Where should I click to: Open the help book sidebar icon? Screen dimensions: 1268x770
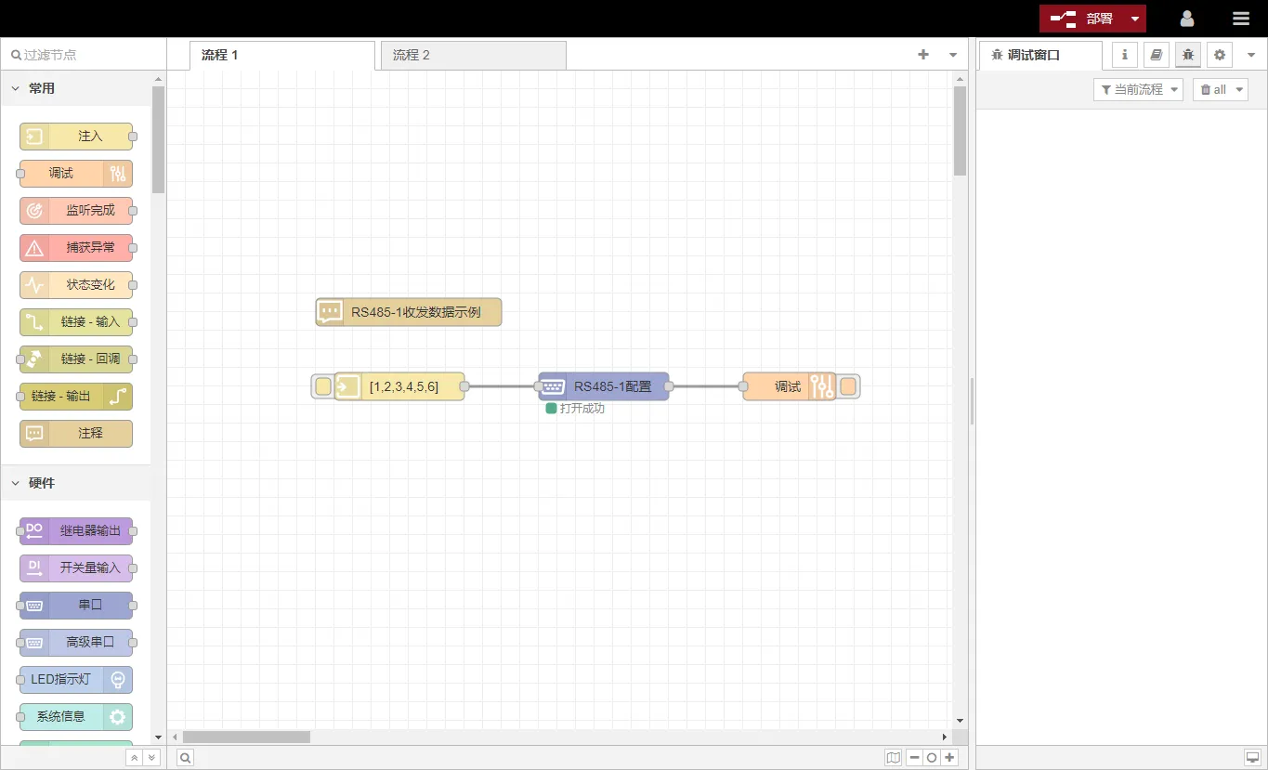point(1156,55)
